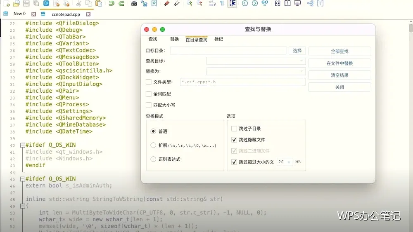Click the Zoom Out magnifier icon
413x232 pixels.
click(x=199, y=3)
